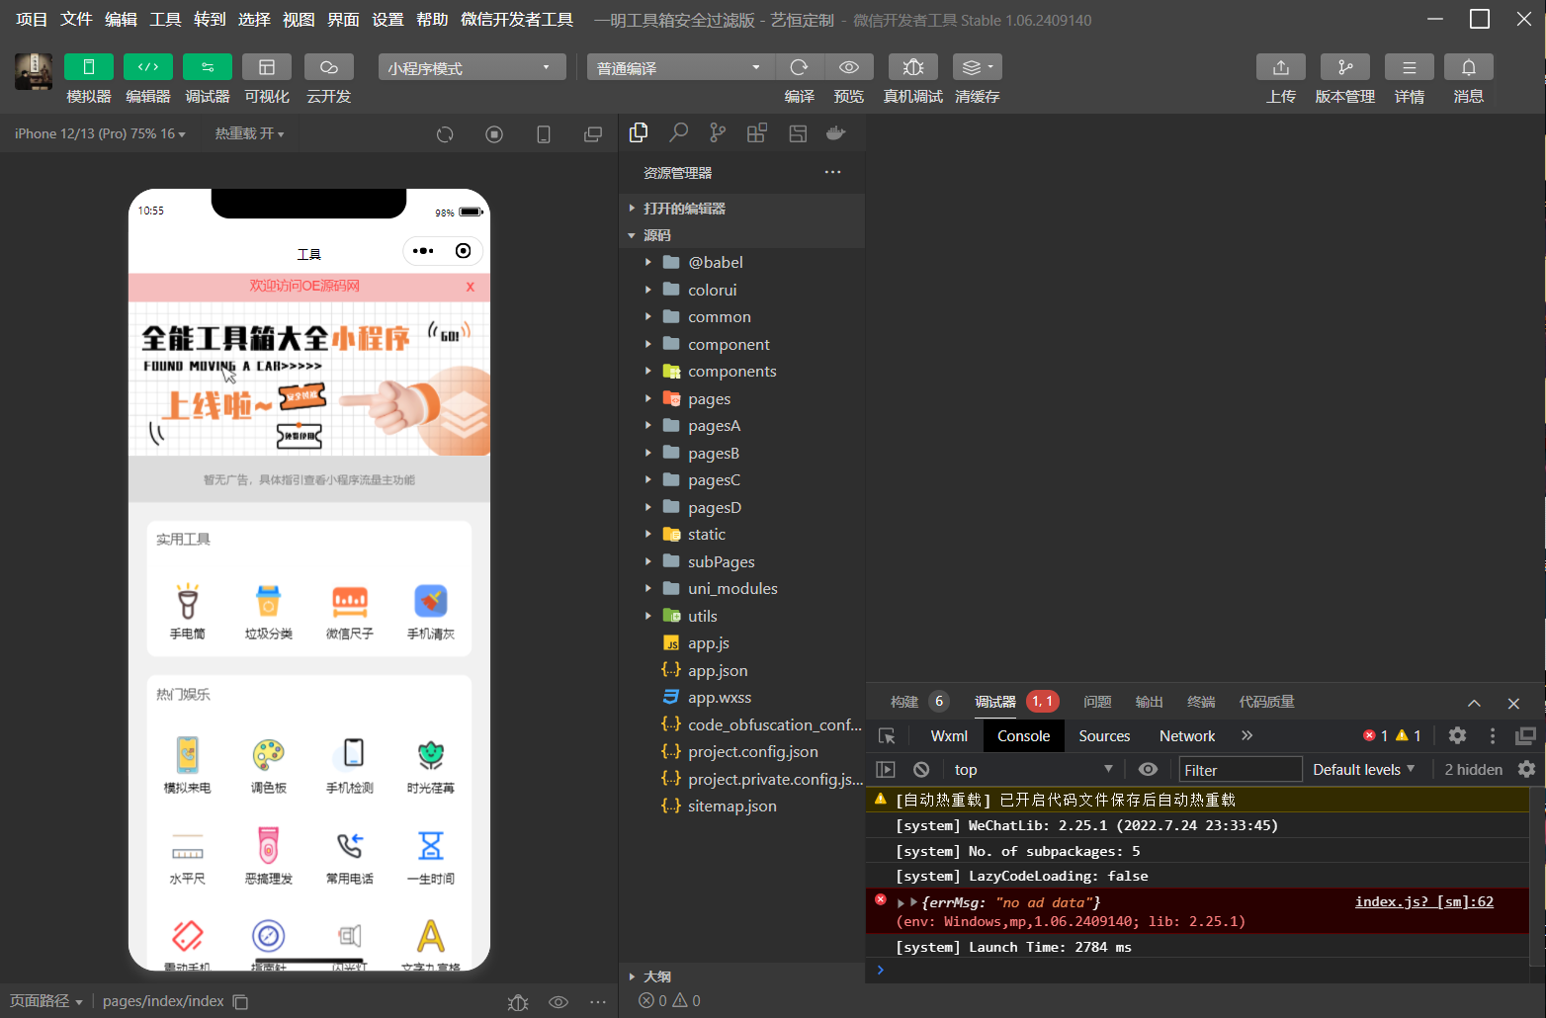Open cloud development (云开发)
This screenshot has height=1018, width=1546.
329,66
